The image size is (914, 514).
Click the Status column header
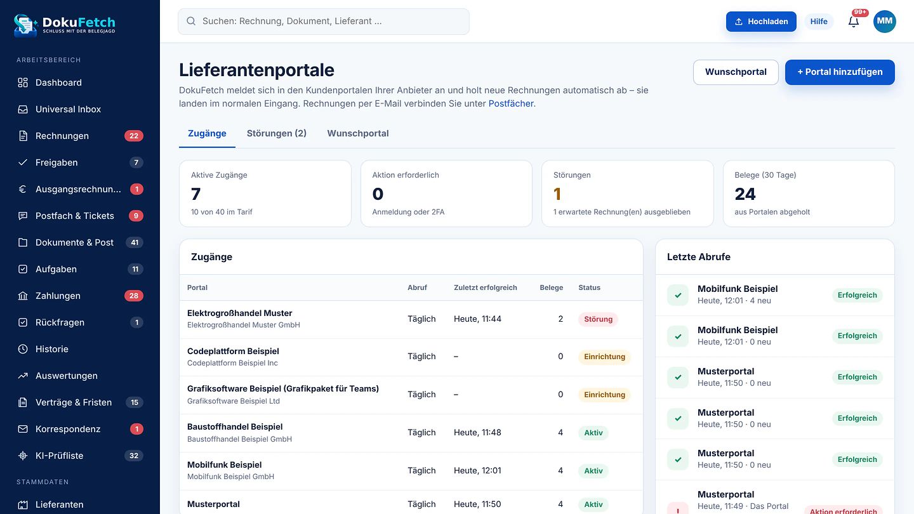(x=589, y=287)
